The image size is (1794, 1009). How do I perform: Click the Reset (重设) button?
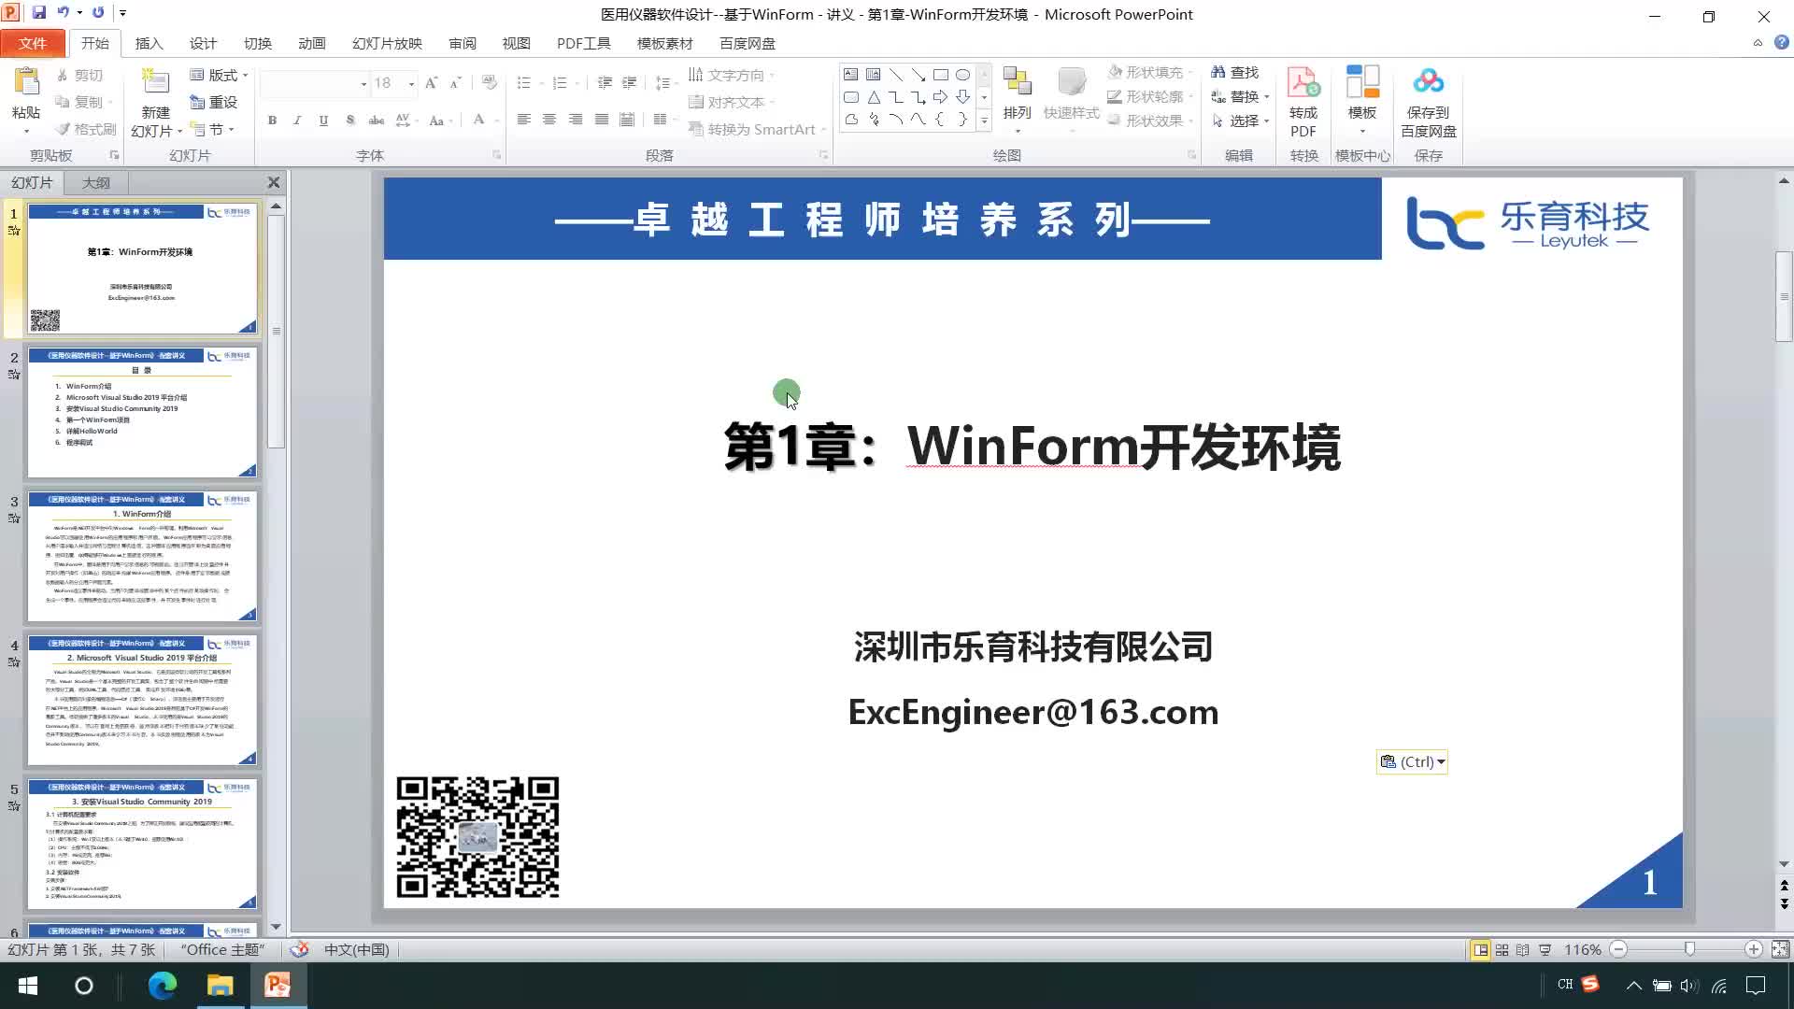coord(214,102)
